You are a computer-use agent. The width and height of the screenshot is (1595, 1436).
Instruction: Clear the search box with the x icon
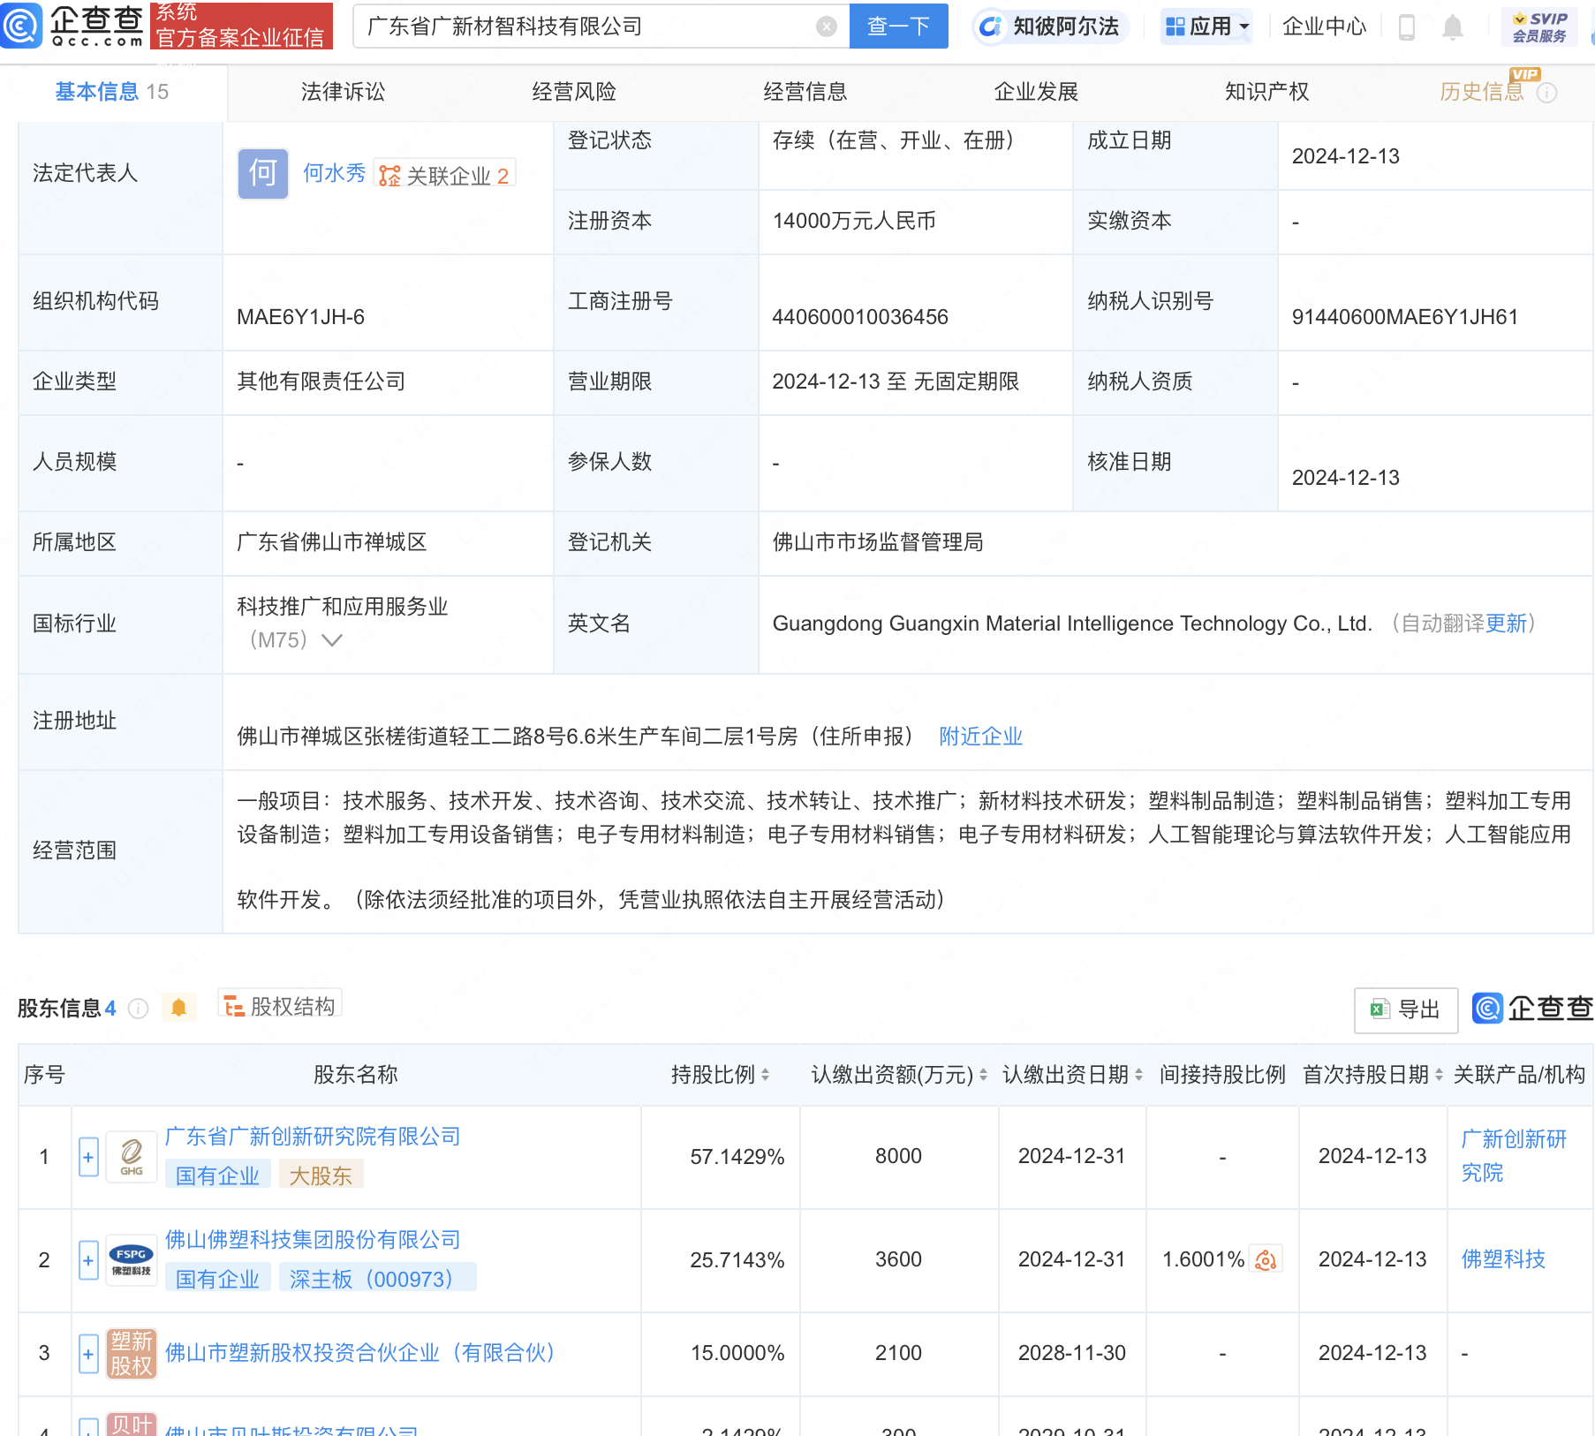point(827,26)
